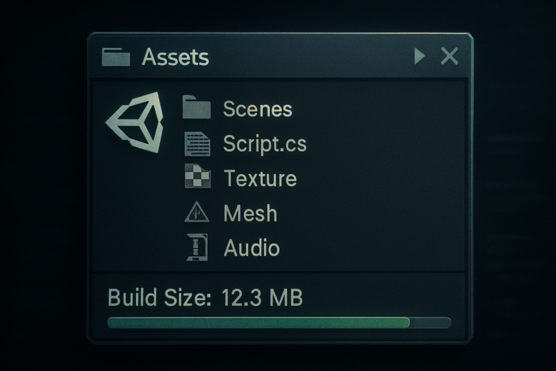Close the Assets panel with the X
This screenshot has width=556, height=371.
coord(450,55)
